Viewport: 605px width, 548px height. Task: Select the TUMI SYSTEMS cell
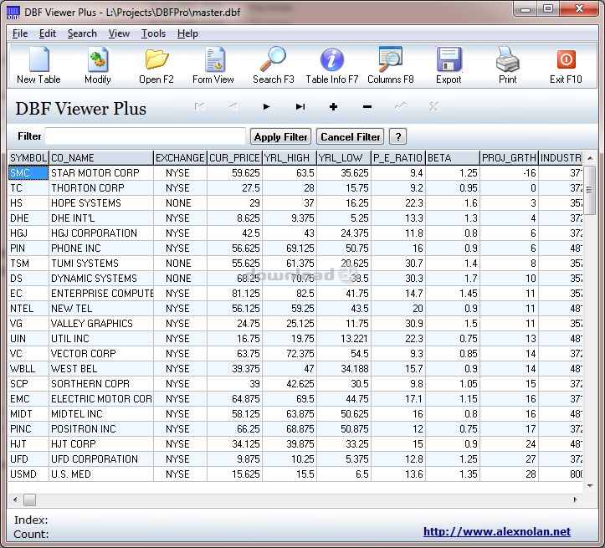[101, 264]
